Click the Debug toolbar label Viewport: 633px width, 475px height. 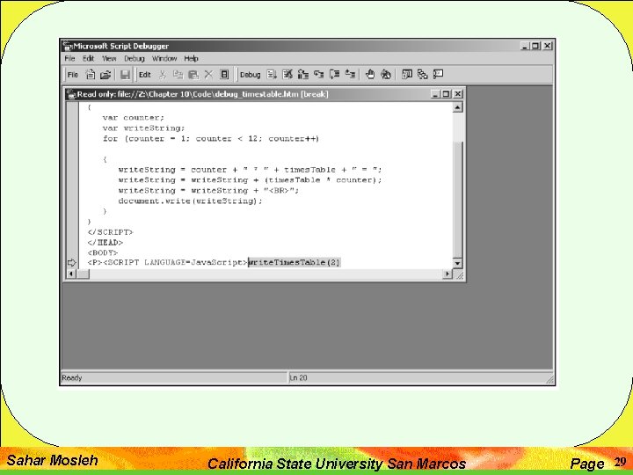click(x=250, y=75)
